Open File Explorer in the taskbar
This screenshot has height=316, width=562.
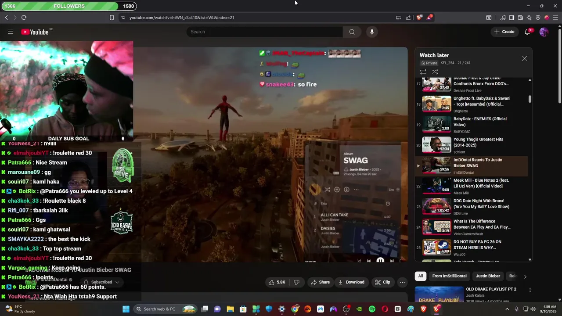coord(230,309)
